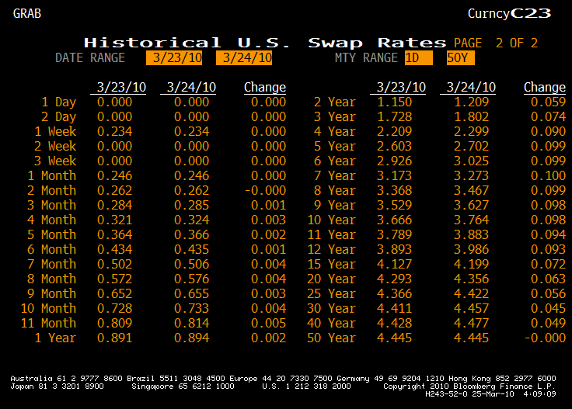Click the 11 Month change value 0.005
The width and height of the screenshot is (572, 409).
point(268,323)
